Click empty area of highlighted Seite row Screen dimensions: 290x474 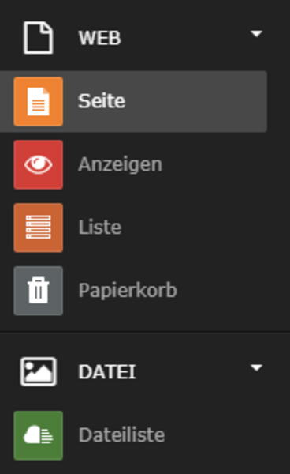pos(196,101)
